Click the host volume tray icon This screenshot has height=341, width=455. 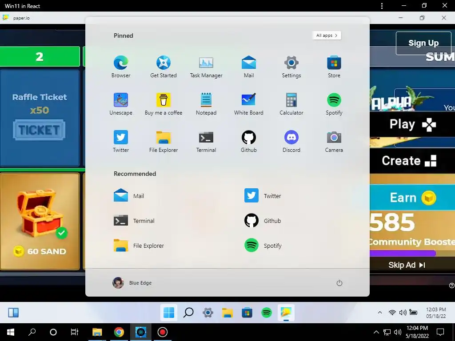pyautogui.click(x=398, y=332)
